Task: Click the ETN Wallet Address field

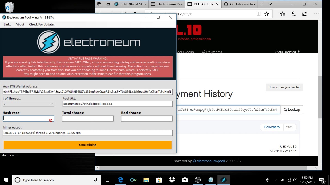Action: pos(88,91)
